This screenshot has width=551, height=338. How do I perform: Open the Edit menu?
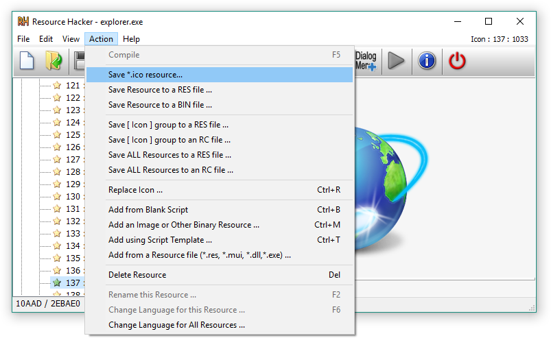tap(46, 39)
